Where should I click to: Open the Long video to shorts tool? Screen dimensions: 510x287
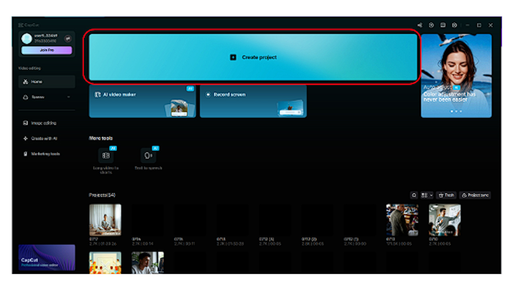tap(106, 156)
